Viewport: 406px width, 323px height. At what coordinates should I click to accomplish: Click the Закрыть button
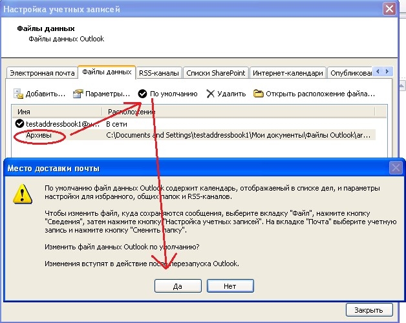pos(369,310)
